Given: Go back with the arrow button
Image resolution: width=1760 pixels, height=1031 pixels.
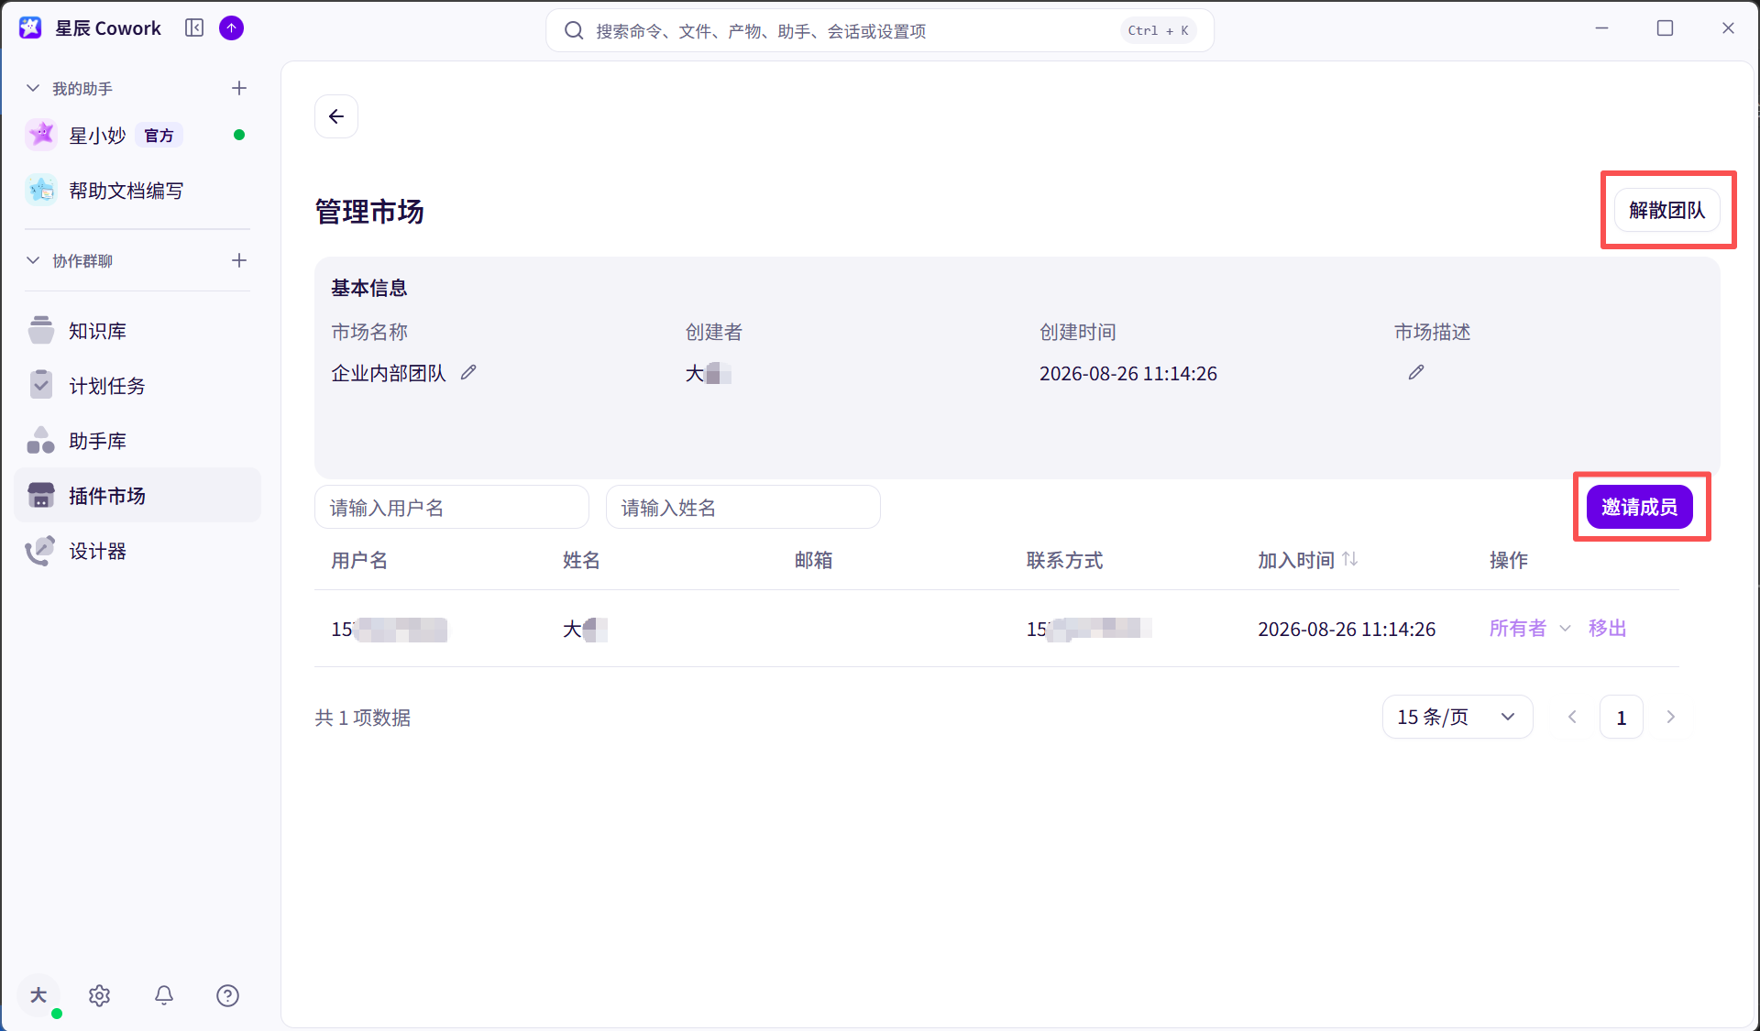Looking at the screenshot, I should coord(336,116).
